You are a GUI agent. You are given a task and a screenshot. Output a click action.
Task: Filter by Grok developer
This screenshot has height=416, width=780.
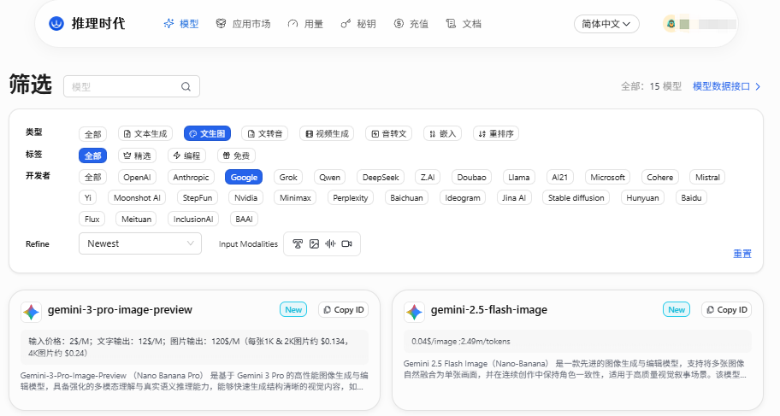click(x=288, y=178)
